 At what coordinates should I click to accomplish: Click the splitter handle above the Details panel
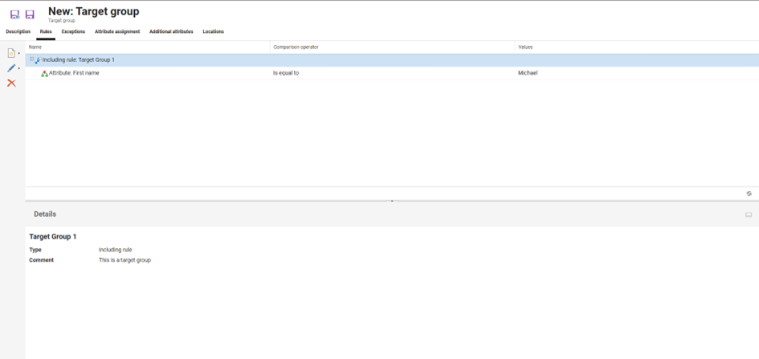coord(392,201)
